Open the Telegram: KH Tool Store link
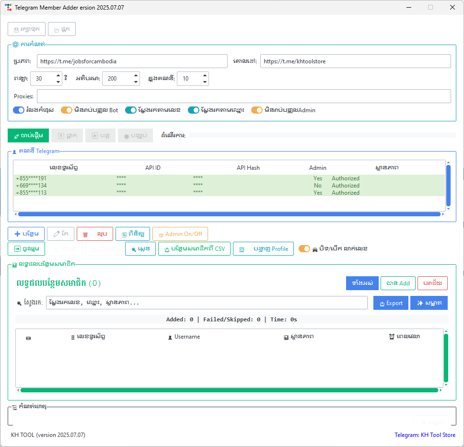 pyautogui.click(x=425, y=435)
